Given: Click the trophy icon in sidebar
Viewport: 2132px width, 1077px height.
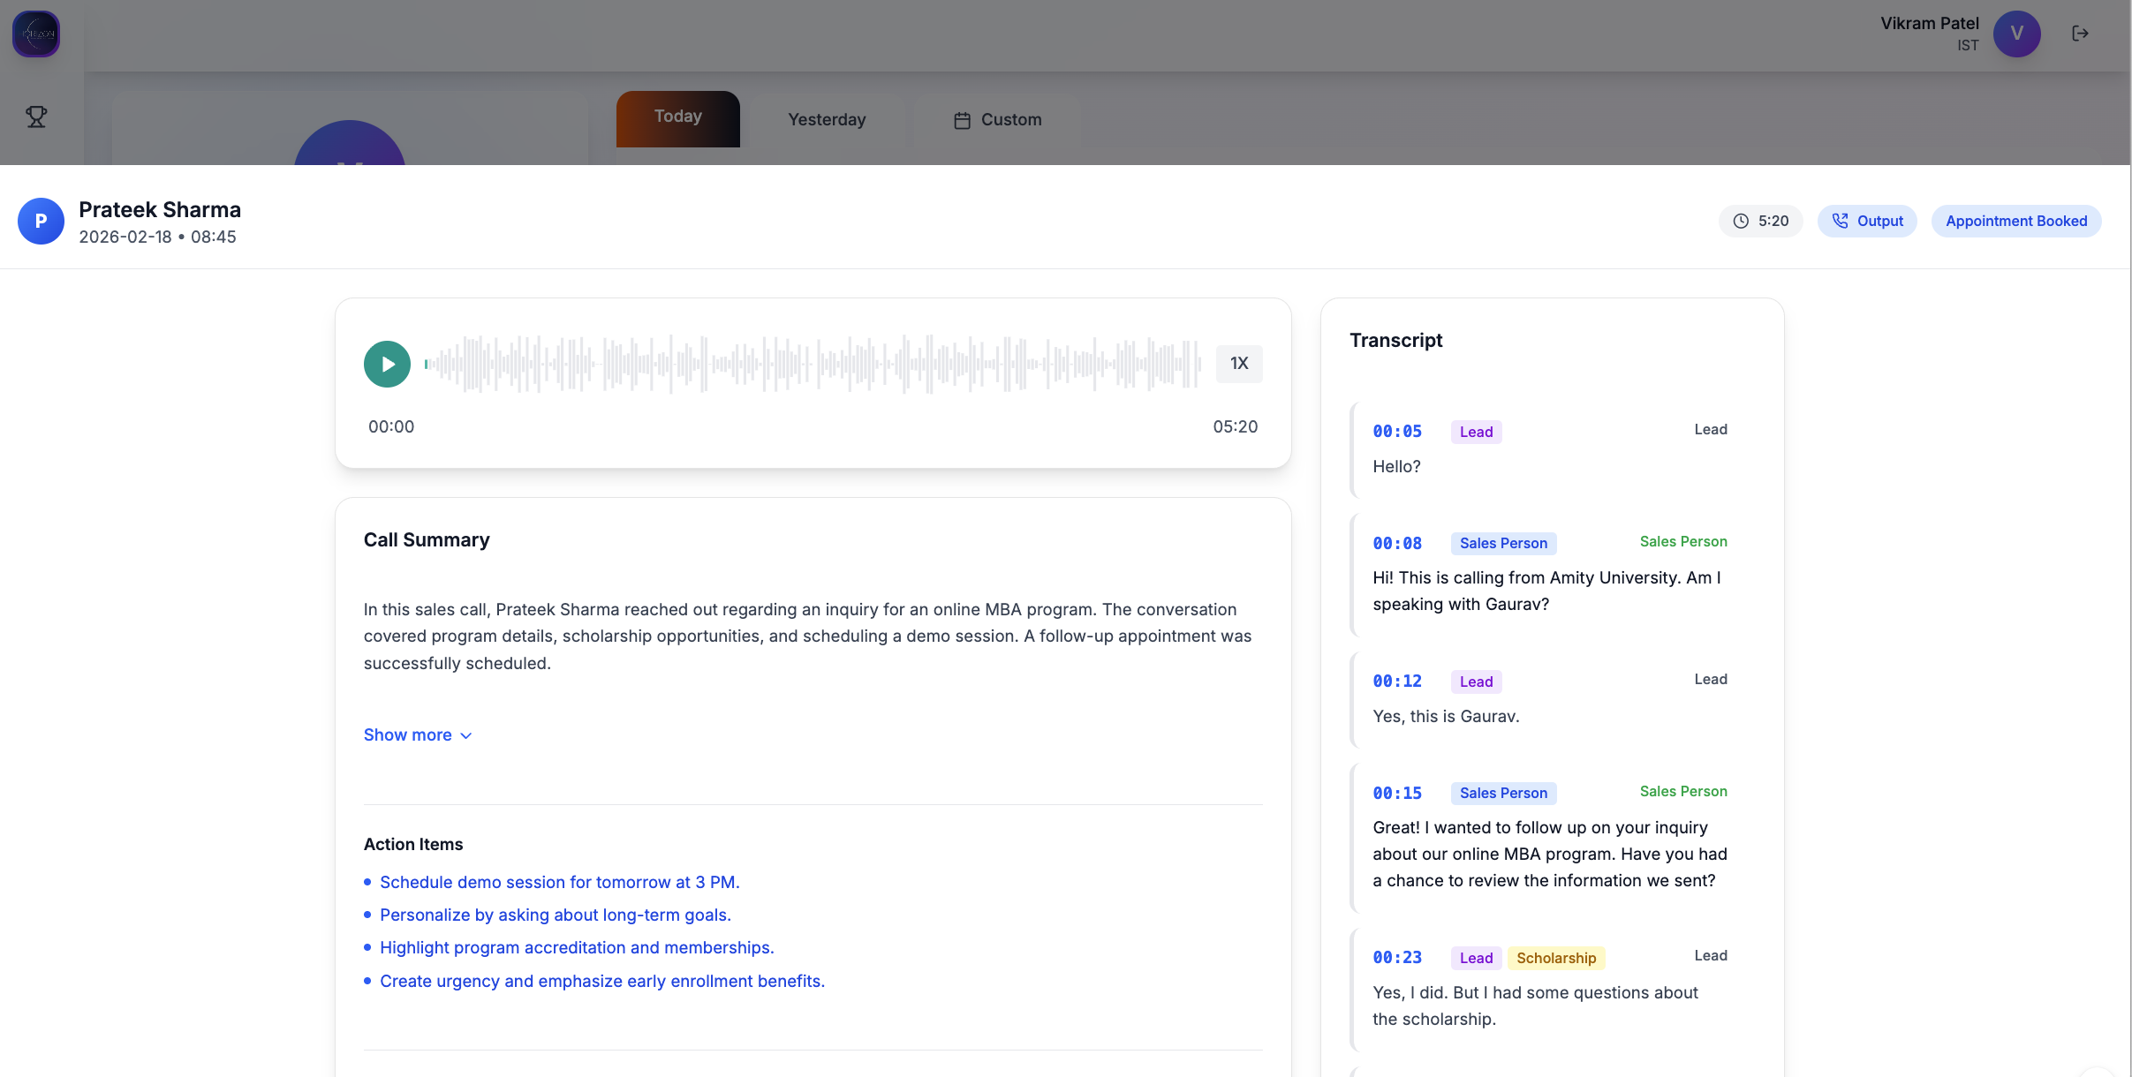Looking at the screenshot, I should 36,117.
